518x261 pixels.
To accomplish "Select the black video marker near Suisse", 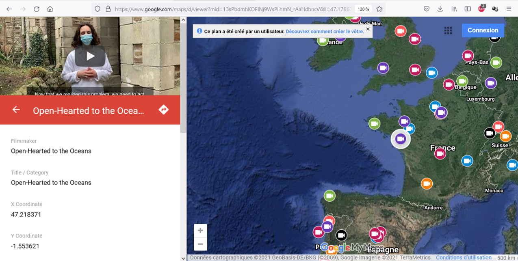I will (490, 133).
